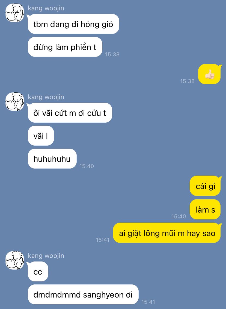Select the yellow 'cái gì' message
The width and height of the screenshot is (226, 309).
pos(205,186)
